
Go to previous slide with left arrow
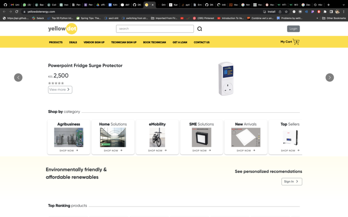coord(18,77)
